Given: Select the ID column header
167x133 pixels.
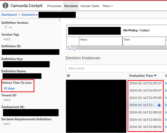Looking at the screenshot, I should click(x=68, y=76).
